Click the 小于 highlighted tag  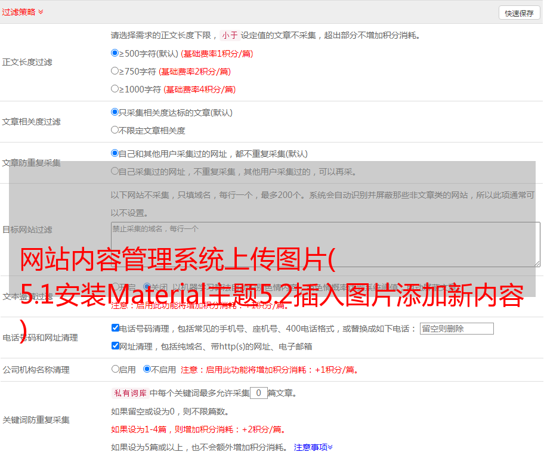pos(230,35)
